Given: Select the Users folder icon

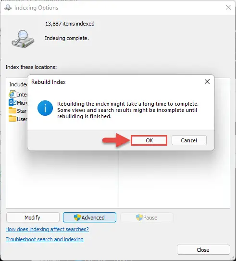Looking at the screenshot, I should coord(12,119).
